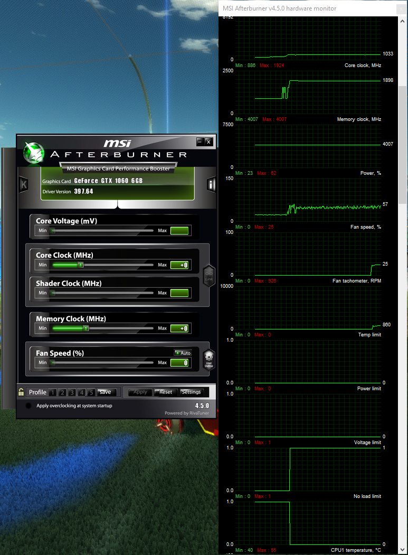Viewport: 408px width, 555px height.
Task: Select profile slot 4
Action: [x=81, y=392]
